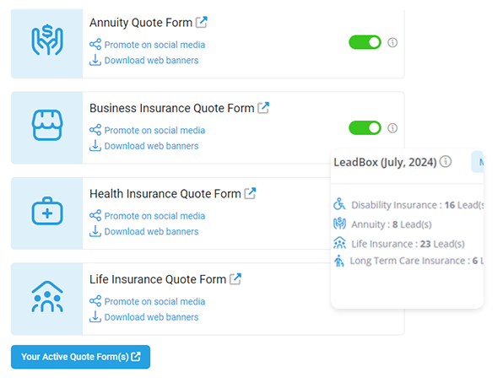This screenshot has width=503, height=383.
Task: Click Life Insurance : 23 Lead(s) entry
Action: (399, 244)
